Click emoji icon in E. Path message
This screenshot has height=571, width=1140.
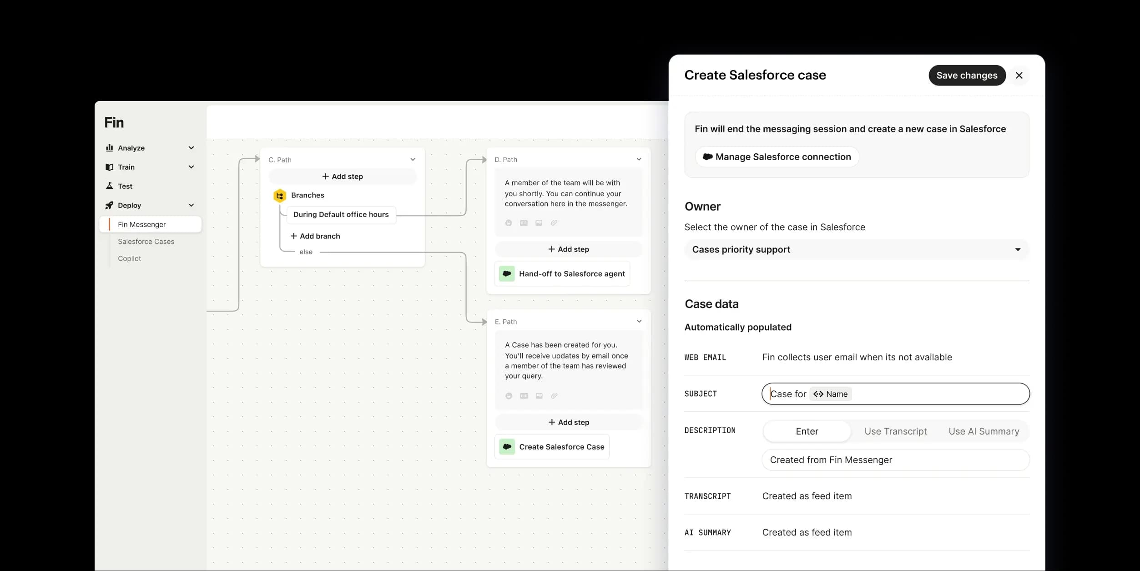(x=509, y=396)
